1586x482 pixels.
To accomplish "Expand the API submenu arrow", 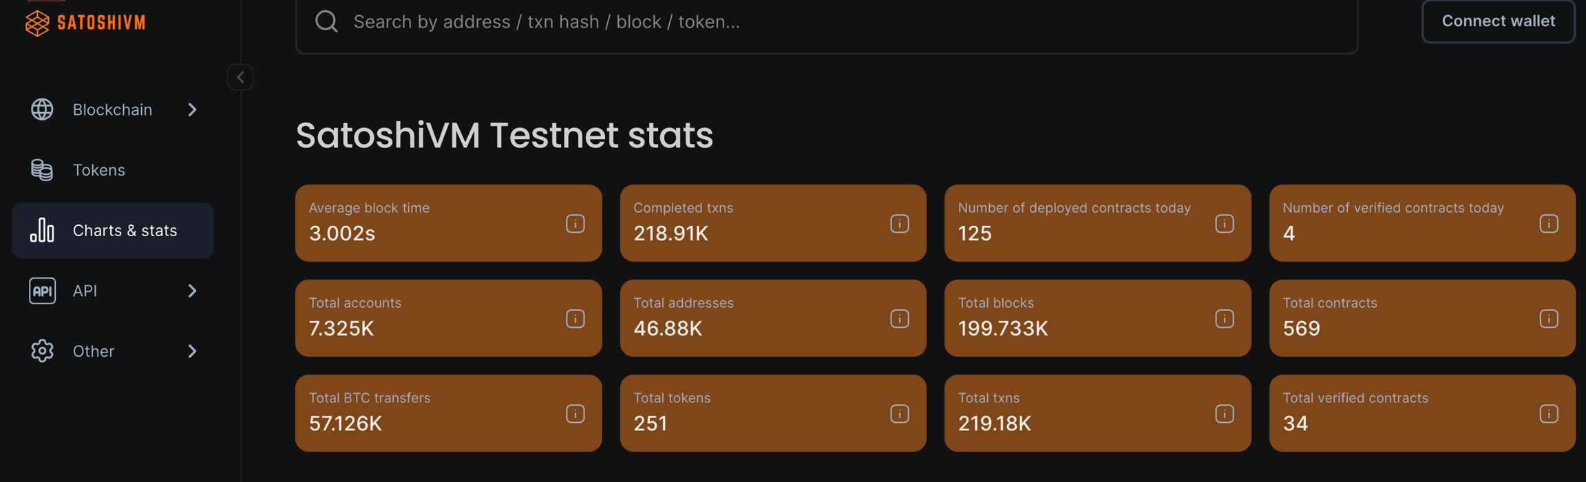I will [192, 291].
